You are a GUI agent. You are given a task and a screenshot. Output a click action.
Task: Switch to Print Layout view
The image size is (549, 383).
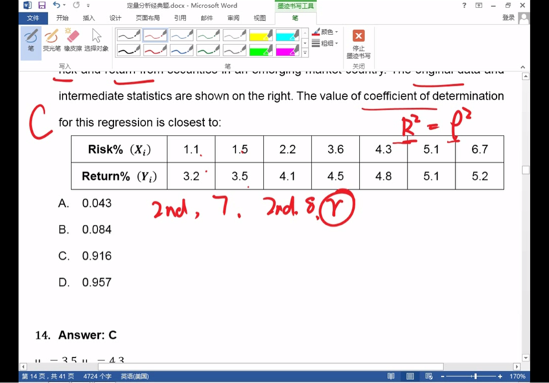[x=410, y=376]
